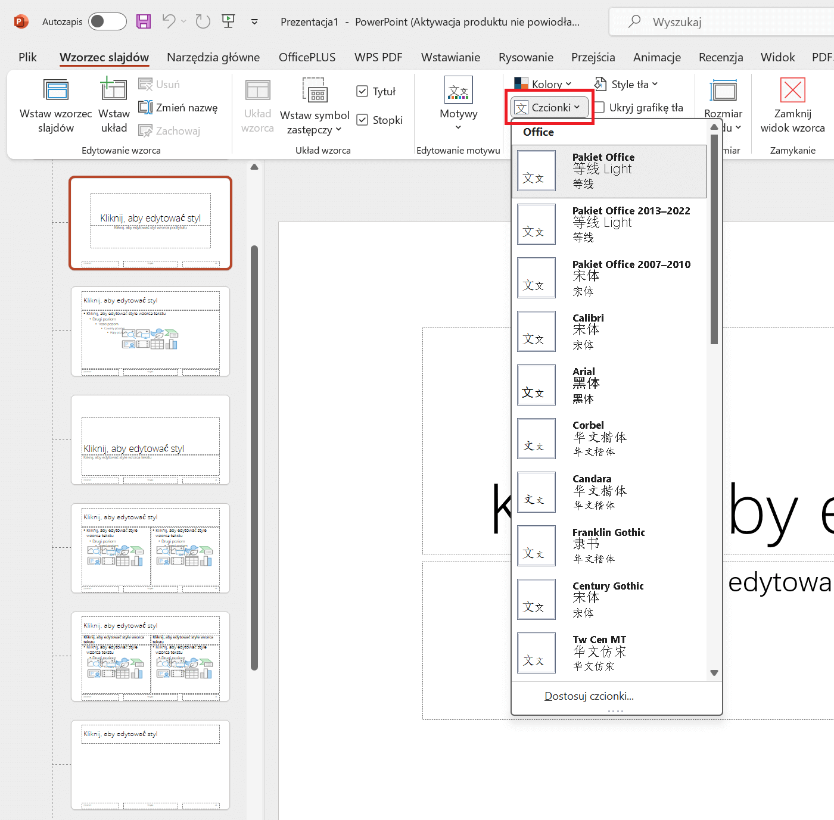Click Insert Slide Master icon
Screen dimensions: 834x820
(x=56, y=91)
